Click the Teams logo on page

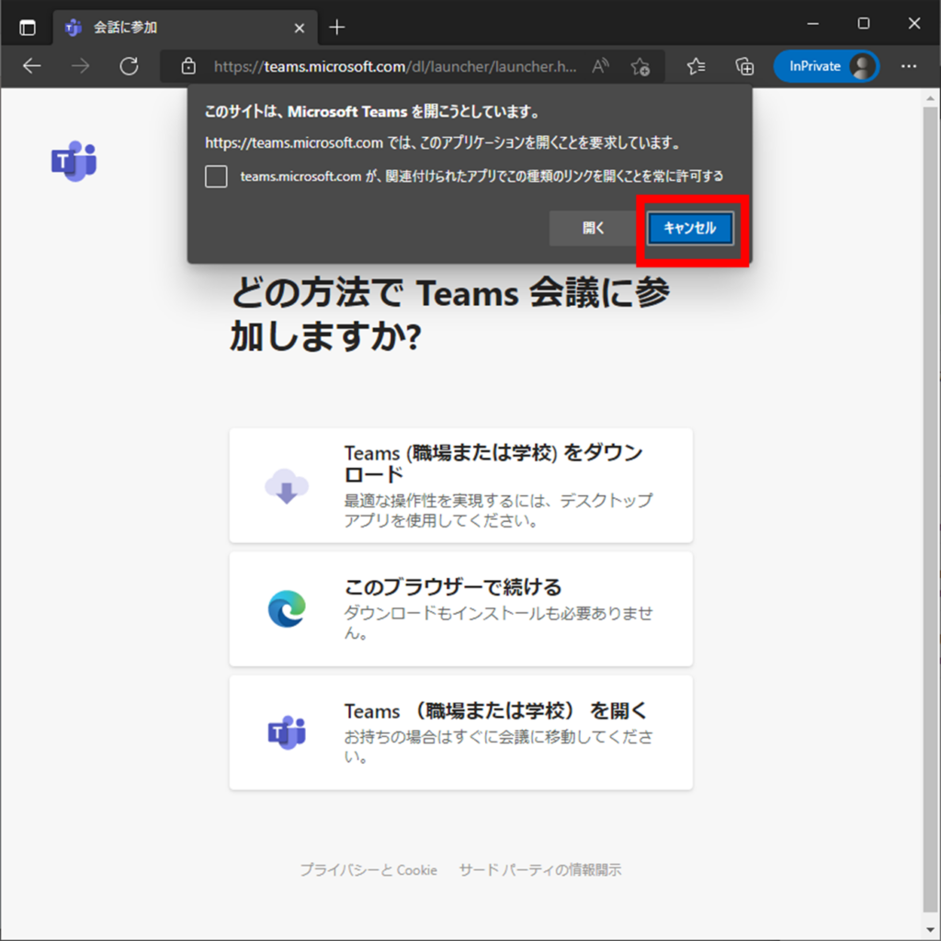tap(74, 163)
